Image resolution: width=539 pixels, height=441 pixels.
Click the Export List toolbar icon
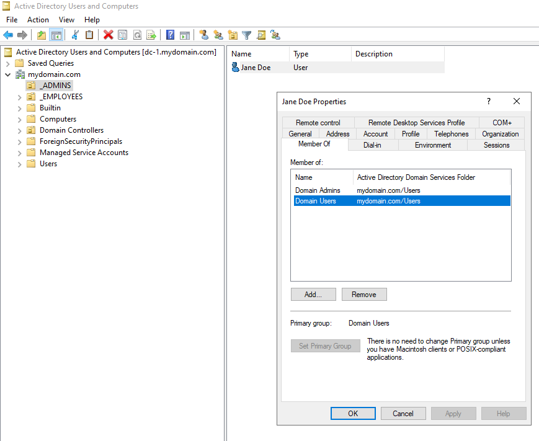click(x=151, y=35)
